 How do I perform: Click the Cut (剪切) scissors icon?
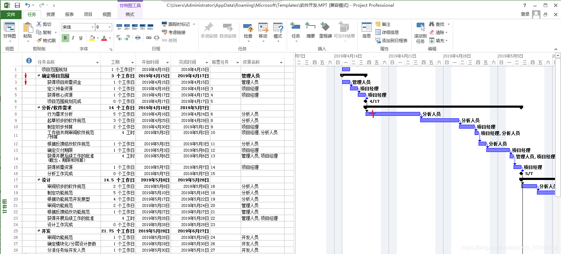click(x=39, y=24)
